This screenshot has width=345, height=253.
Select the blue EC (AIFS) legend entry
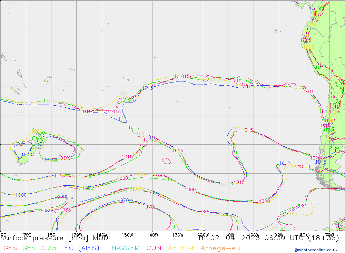point(82,248)
